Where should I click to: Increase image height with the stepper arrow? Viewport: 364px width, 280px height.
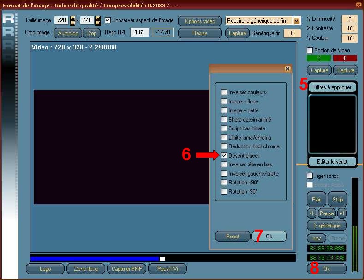(98, 18)
